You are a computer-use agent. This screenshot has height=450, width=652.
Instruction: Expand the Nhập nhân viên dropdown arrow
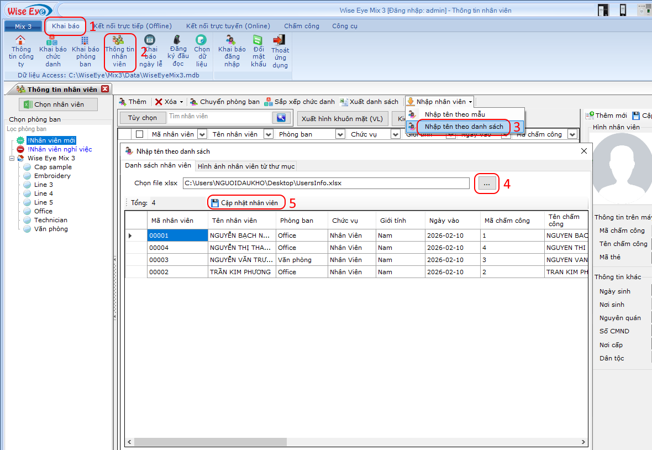click(x=470, y=102)
